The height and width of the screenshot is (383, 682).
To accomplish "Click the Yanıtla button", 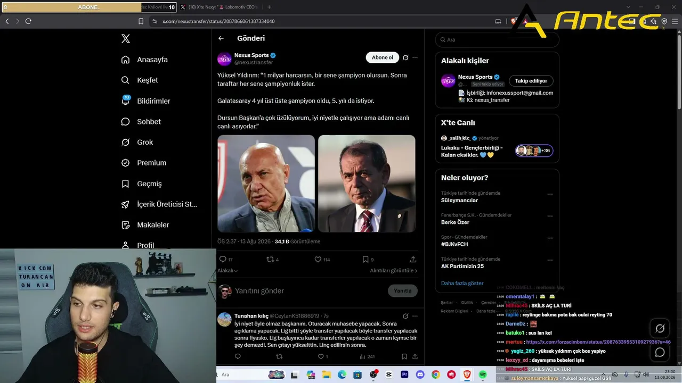I will point(402,291).
